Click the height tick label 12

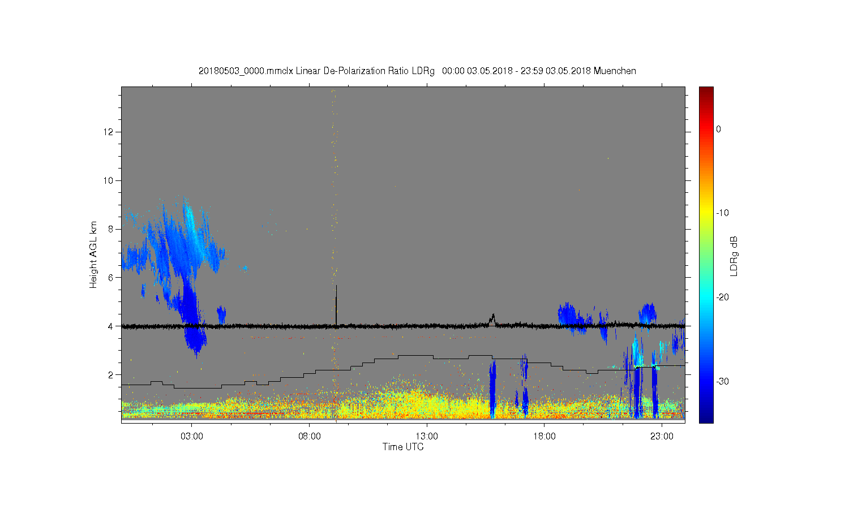click(109, 132)
